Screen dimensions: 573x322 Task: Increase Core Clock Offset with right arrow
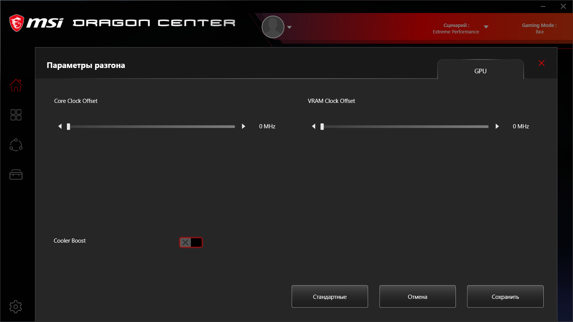click(243, 126)
